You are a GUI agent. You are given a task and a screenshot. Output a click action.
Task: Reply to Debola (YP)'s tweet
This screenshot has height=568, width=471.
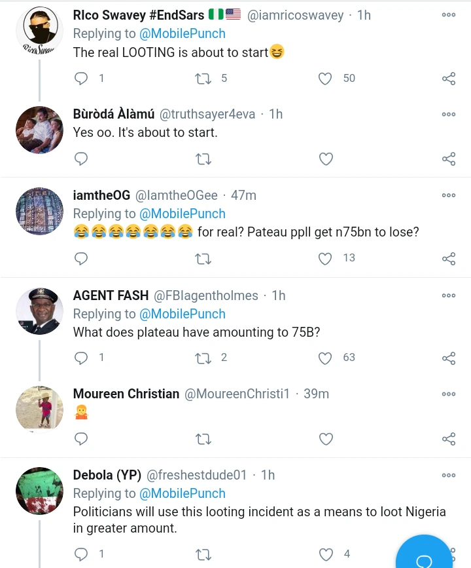pos(82,555)
